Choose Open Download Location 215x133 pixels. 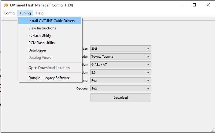50,68
